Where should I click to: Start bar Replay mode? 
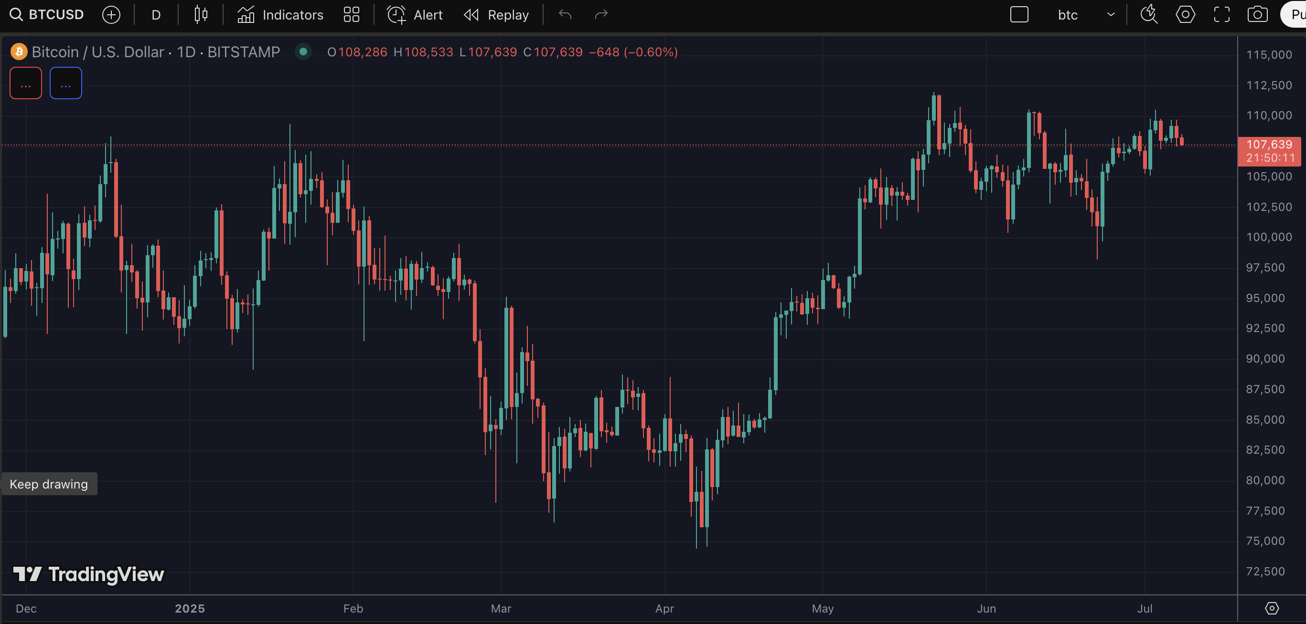tap(496, 15)
